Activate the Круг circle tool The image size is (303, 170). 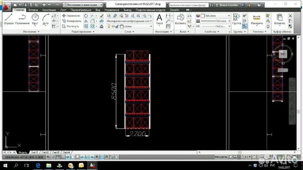pyautogui.click(x=35, y=18)
